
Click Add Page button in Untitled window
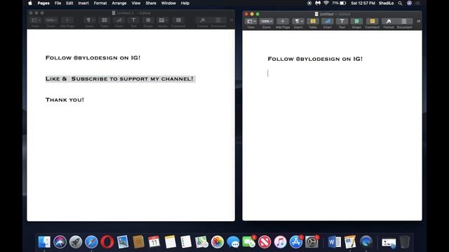point(282,22)
